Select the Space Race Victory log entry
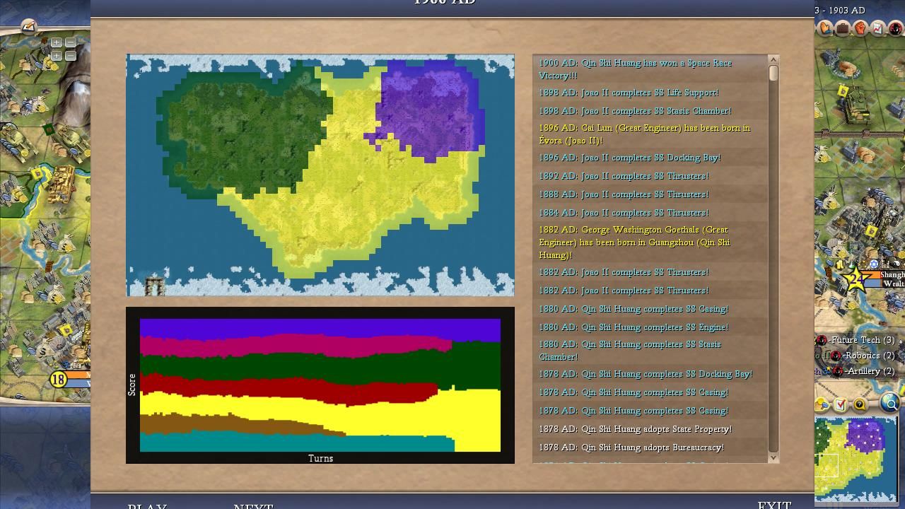Viewport: 905px width, 509px height. (650, 69)
